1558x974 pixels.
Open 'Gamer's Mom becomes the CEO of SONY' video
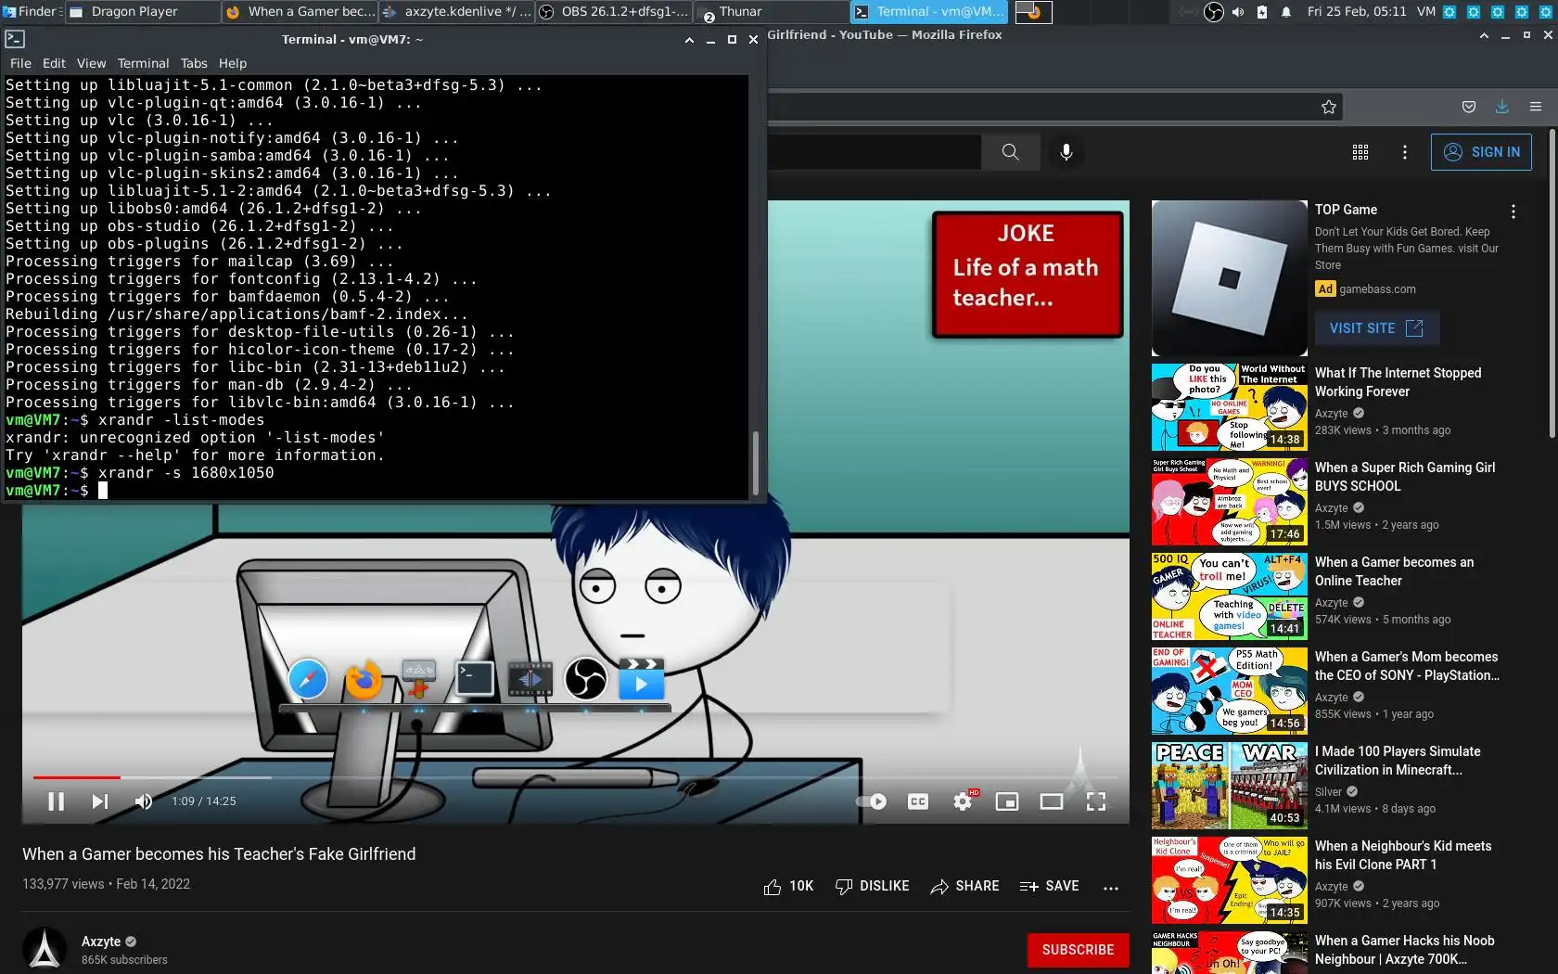[1406, 666]
